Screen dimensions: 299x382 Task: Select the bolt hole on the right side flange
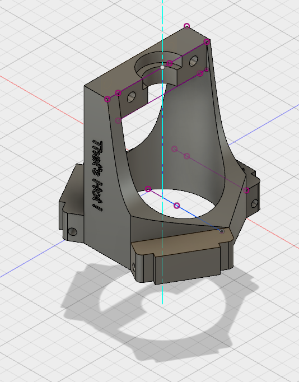click(x=254, y=203)
